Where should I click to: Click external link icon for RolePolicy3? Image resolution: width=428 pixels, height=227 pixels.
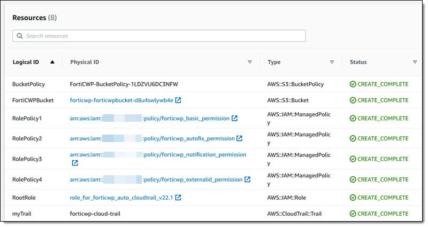(75, 163)
